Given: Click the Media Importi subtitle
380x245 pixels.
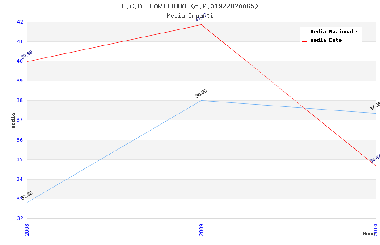Looking at the screenshot, I should pos(190,16).
